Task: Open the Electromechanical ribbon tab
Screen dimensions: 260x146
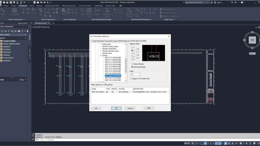Action: [x=69, y=6]
